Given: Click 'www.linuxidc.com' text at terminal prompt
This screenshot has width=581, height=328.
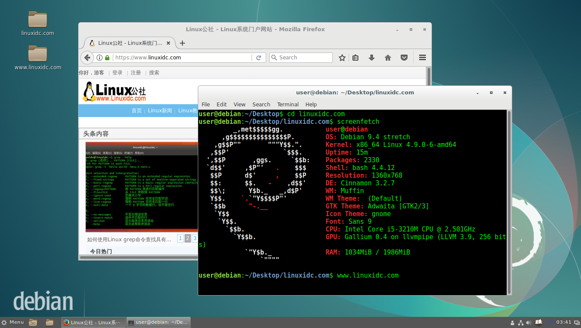Looking at the screenshot, I should 368,275.
